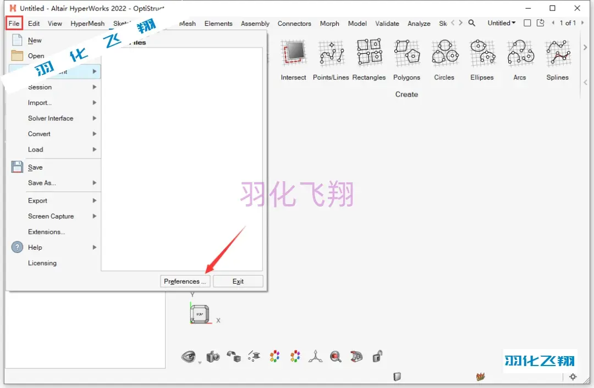594x388 pixels.
Task: Expand ribbon tools with right-edge chevron
Action: 585,47
